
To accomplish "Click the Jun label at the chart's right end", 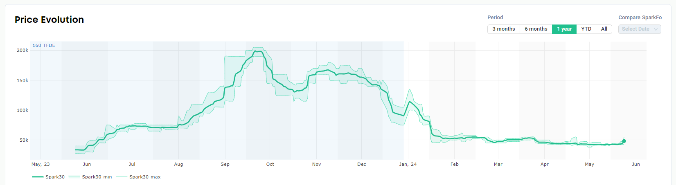I will coord(636,164).
